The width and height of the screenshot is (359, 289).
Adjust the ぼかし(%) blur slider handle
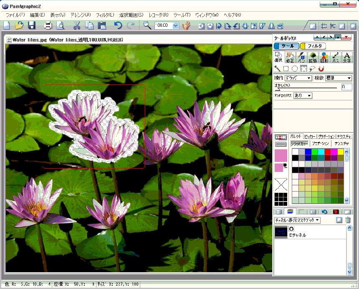277,89
